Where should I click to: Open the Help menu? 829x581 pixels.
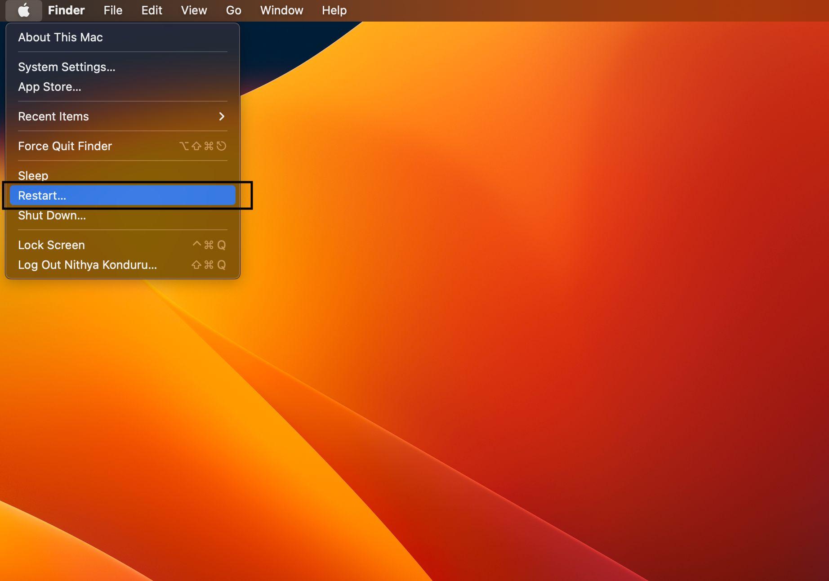(334, 10)
